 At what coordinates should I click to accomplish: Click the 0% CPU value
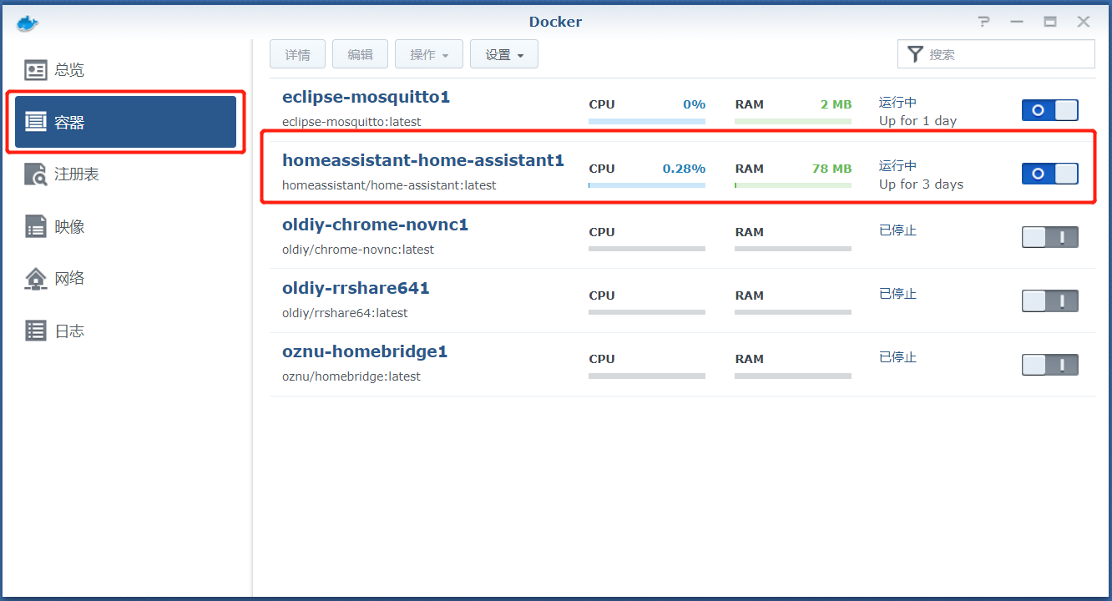coord(695,104)
